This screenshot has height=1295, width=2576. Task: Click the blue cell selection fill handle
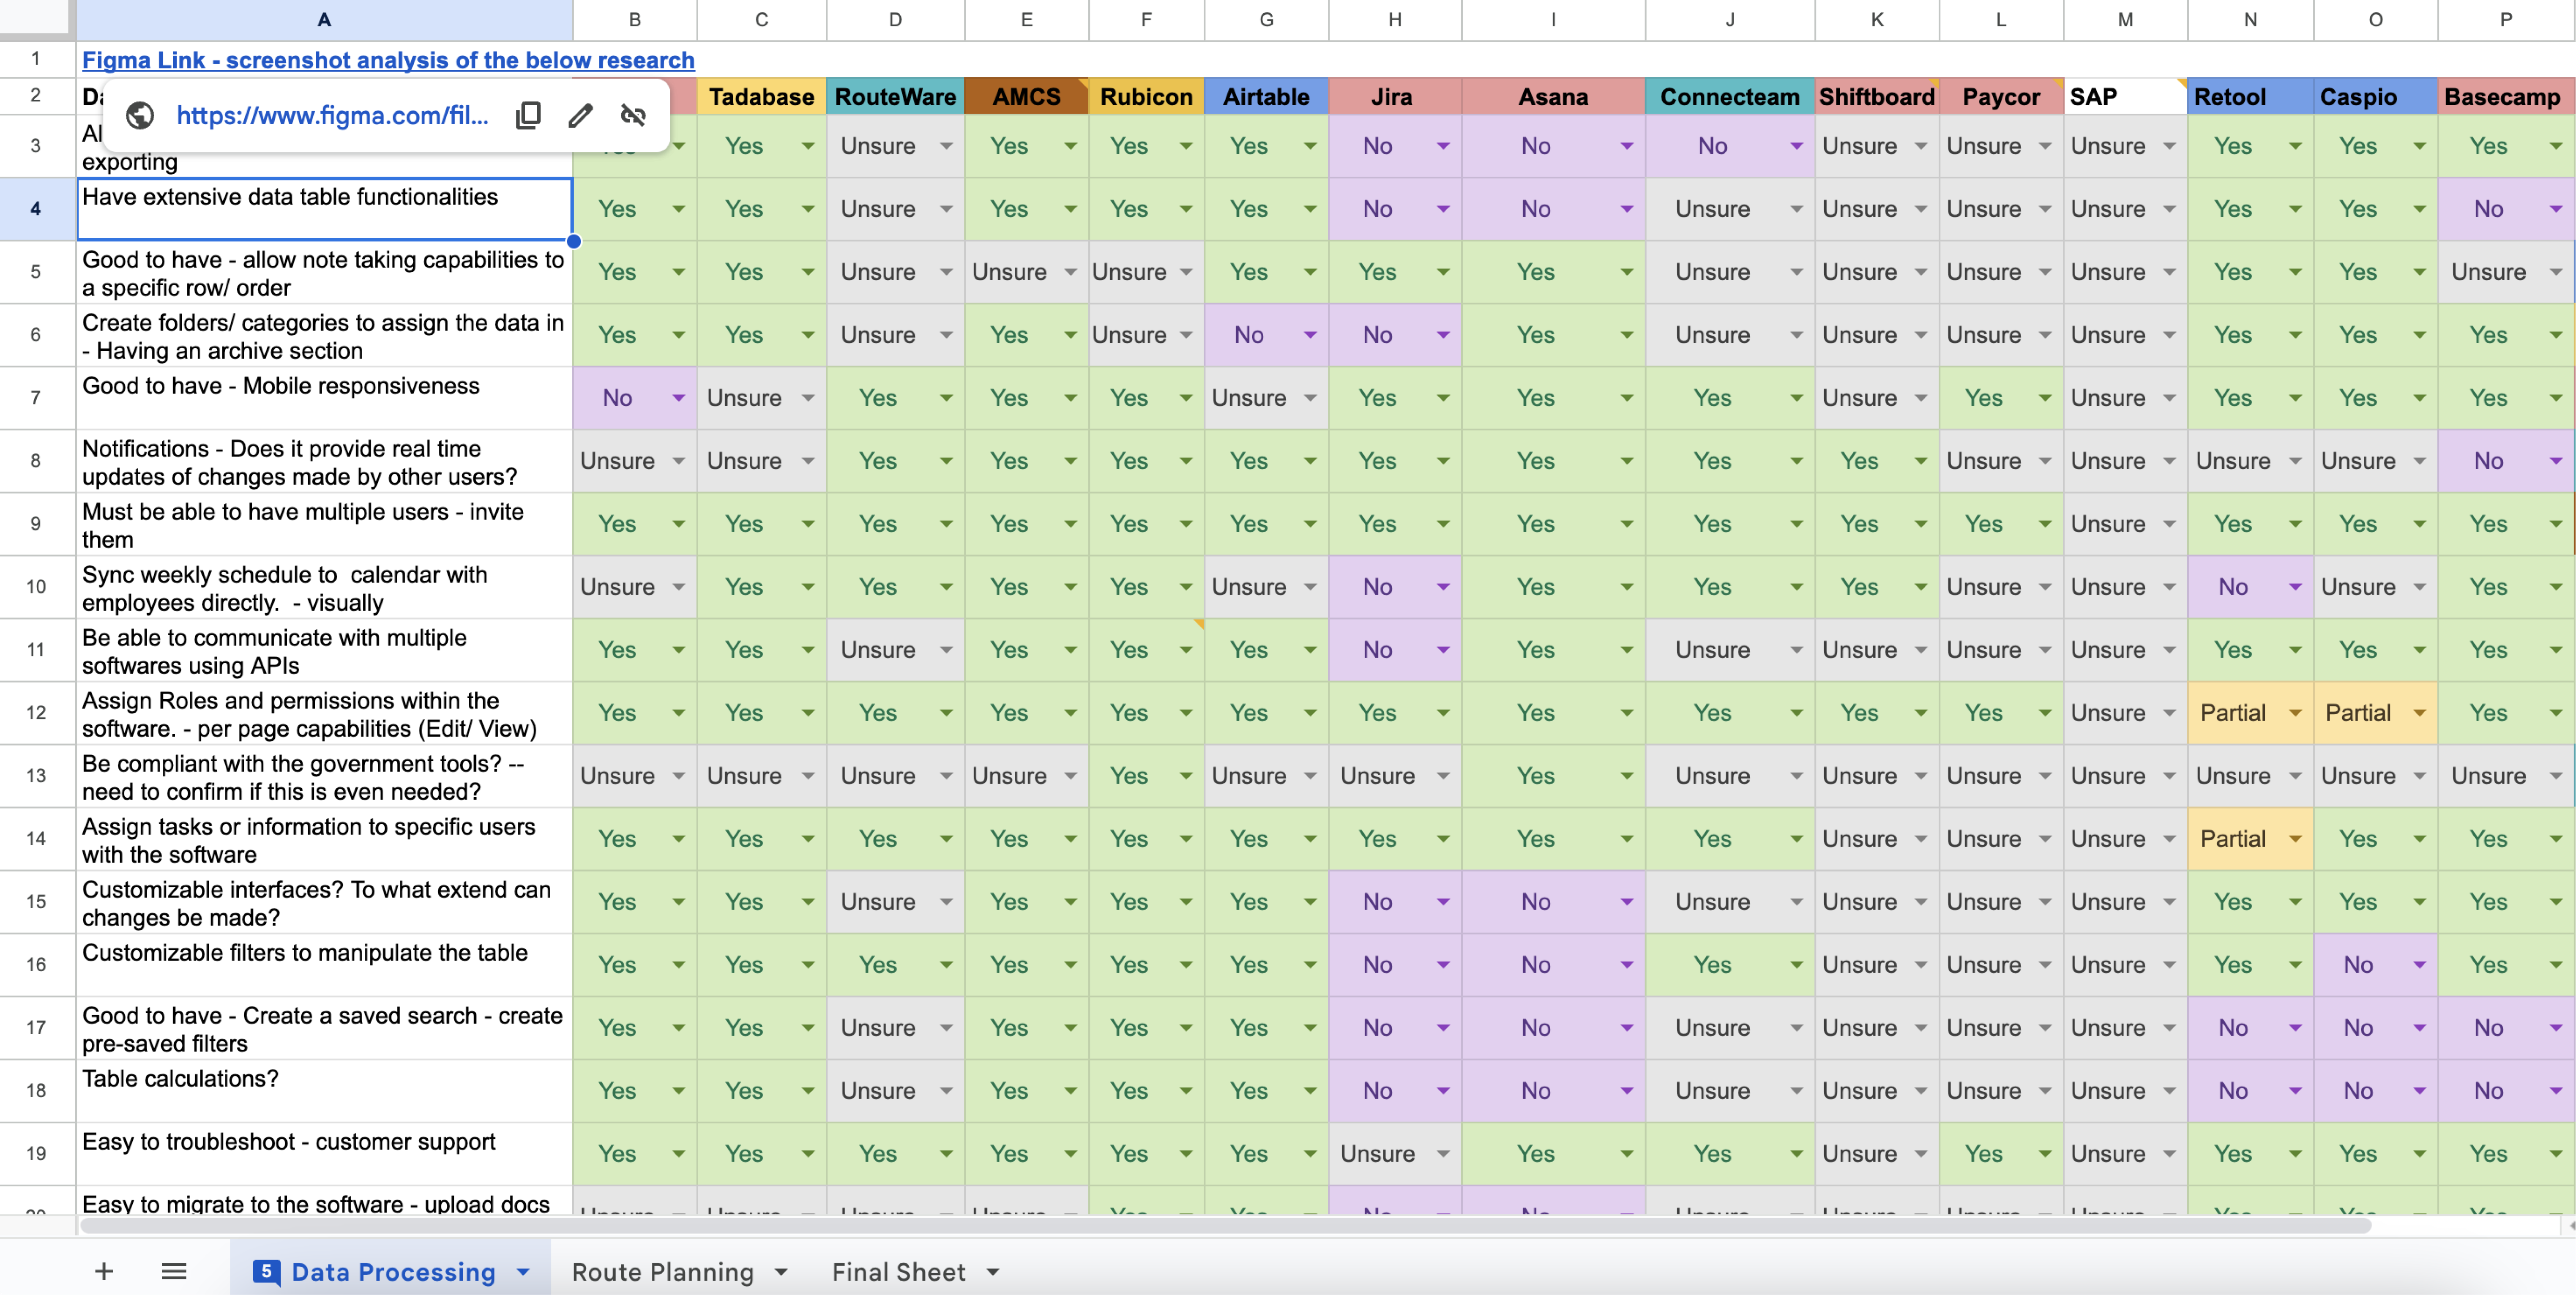[x=573, y=241]
